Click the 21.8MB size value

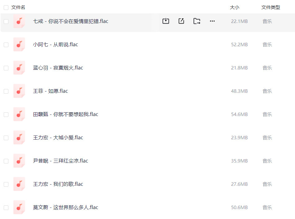(239, 68)
